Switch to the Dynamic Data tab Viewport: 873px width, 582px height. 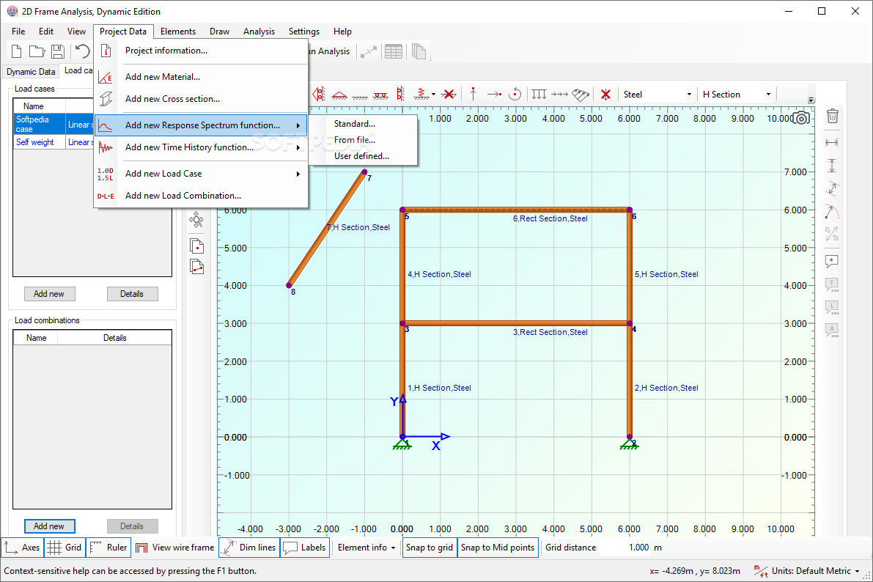tap(31, 71)
